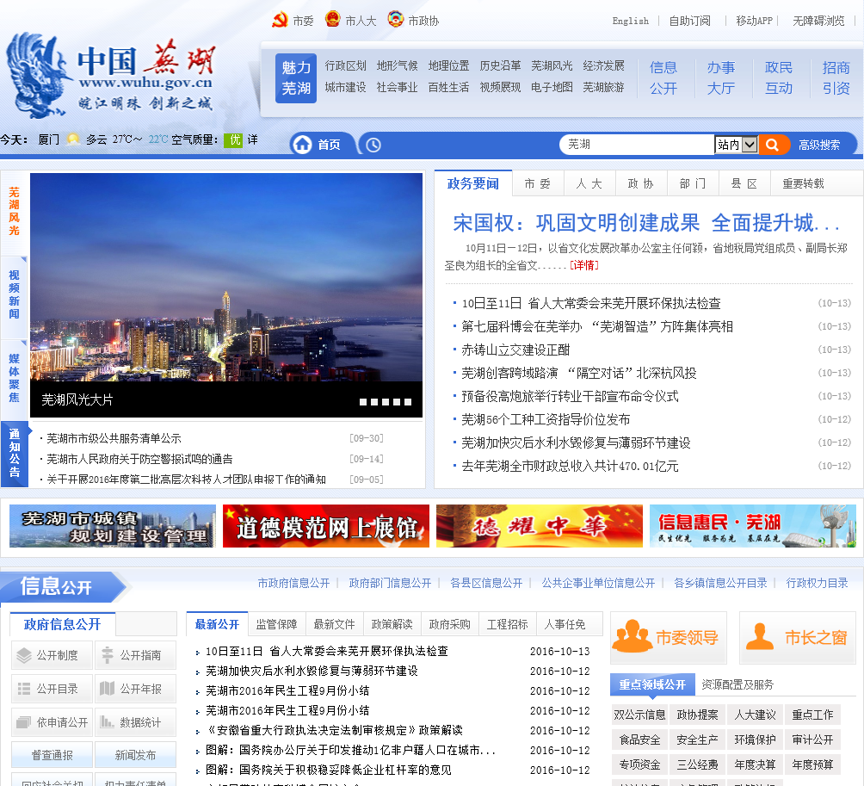Click the English language link

631,21
